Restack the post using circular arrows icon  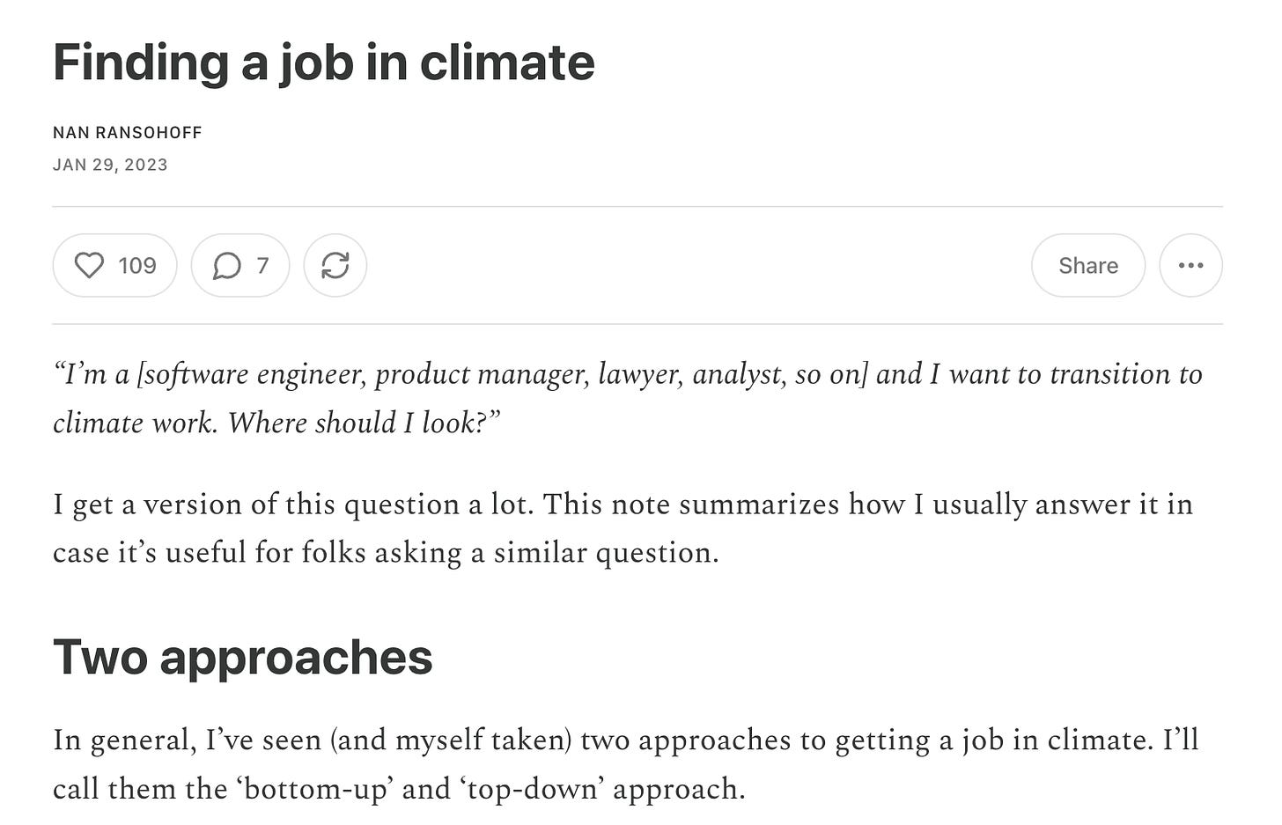point(335,265)
